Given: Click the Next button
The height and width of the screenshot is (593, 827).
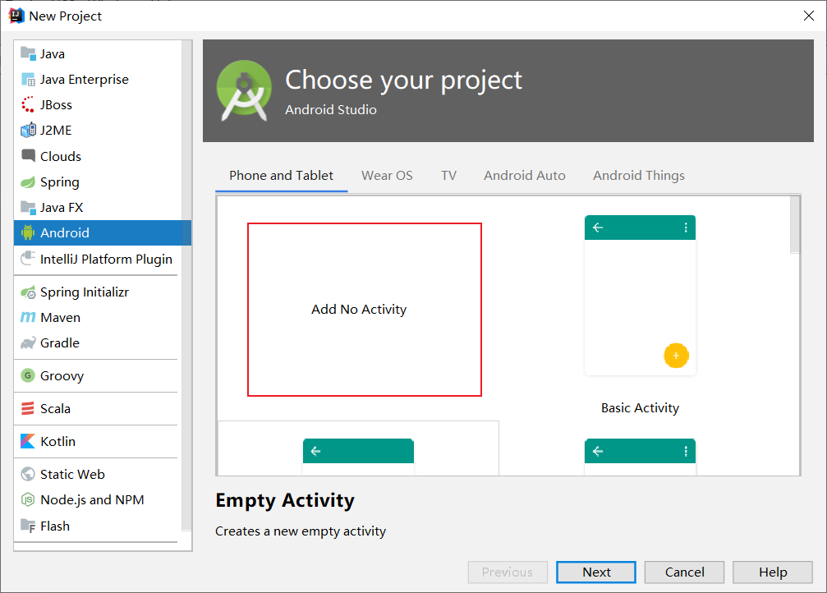Looking at the screenshot, I should coord(596,572).
